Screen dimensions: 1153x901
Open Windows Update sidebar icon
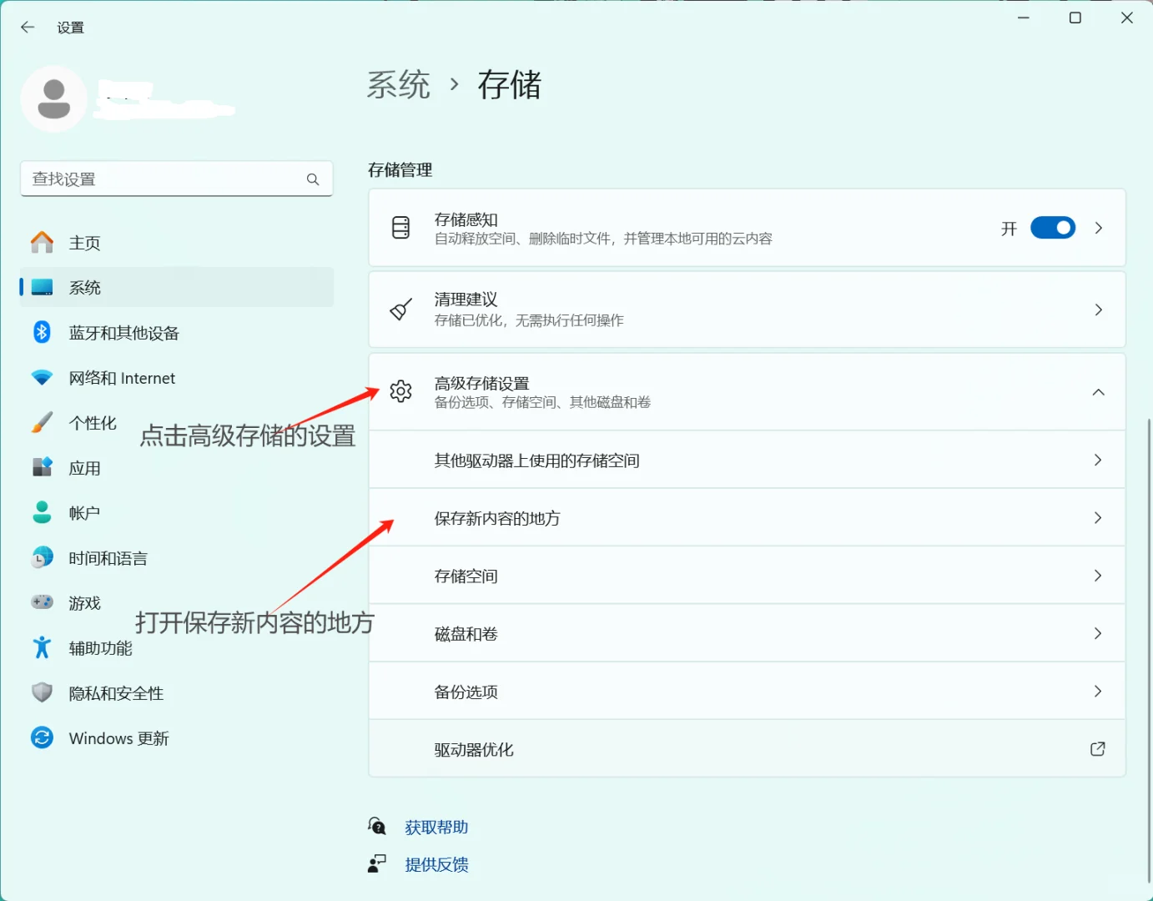pyautogui.click(x=42, y=737)
